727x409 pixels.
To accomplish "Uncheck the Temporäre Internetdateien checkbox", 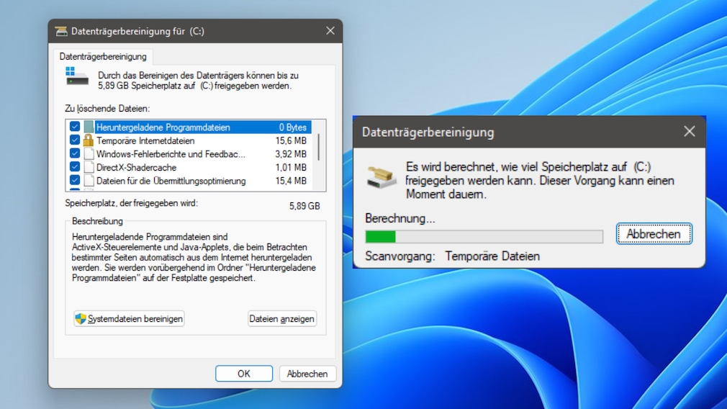I will pyautogui.click(x=75, y=140).
